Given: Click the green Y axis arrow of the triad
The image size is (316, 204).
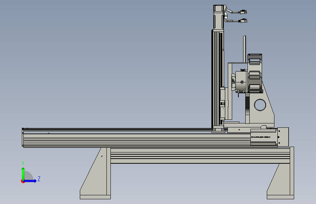Looking at the screenshot, I should [x=23, y=174].
